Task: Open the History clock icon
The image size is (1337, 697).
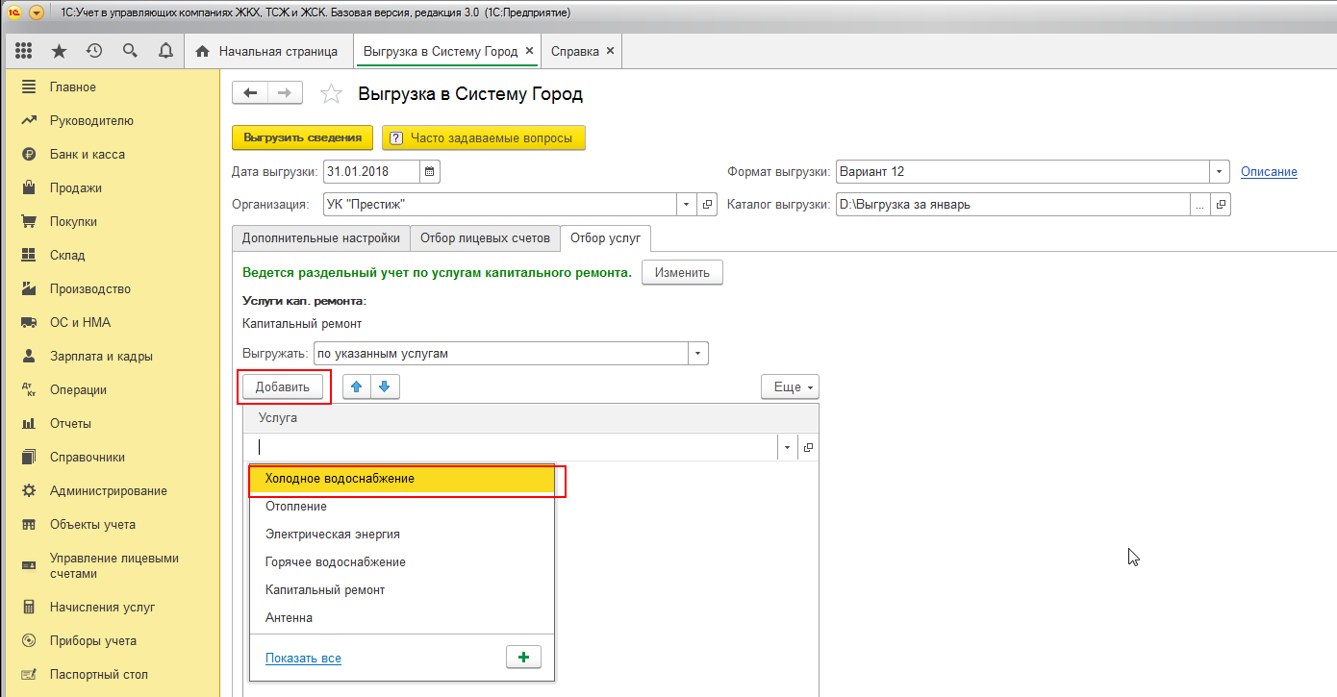Action: (x=94, y=51)
